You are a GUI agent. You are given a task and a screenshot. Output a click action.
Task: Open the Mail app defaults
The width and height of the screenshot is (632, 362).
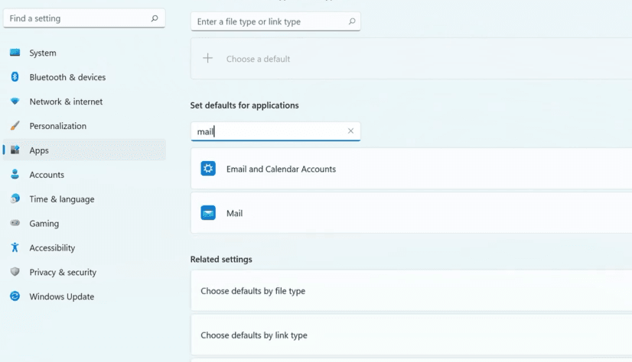pyautogui.click(x=411, y=213)
